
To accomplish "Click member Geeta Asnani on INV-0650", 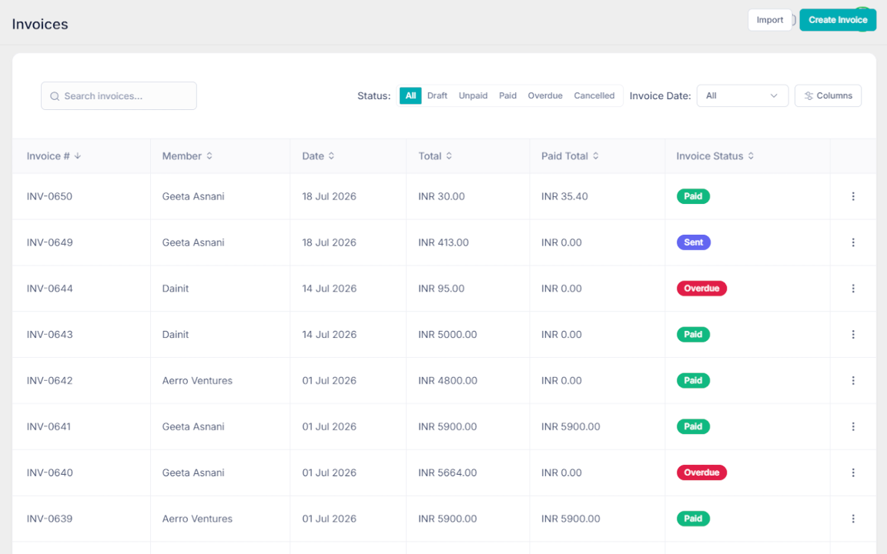I will (193, 196).
